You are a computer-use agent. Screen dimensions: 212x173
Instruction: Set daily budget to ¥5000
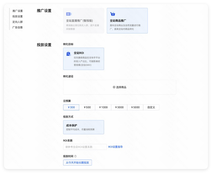pos(135,107)
